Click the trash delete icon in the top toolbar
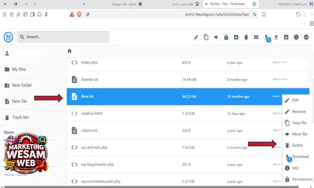 [x=246, y=37]
